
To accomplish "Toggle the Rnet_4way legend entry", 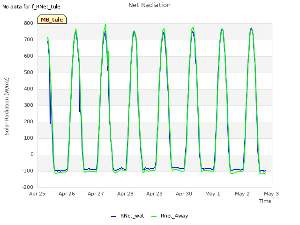I will pos(170,216).
